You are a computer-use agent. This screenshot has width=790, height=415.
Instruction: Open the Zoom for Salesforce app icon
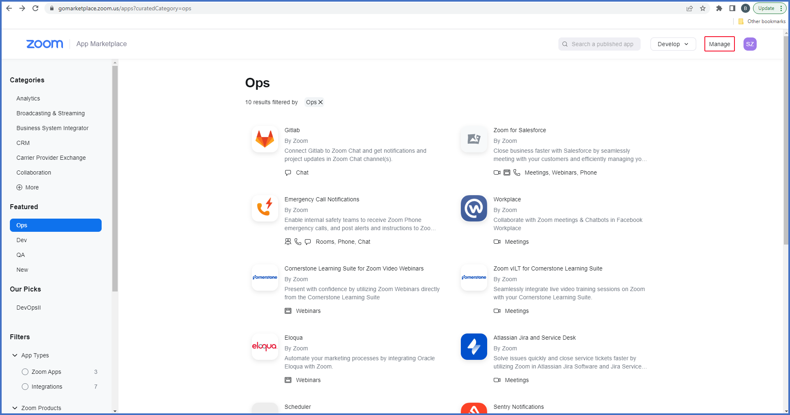pyautogui.click(x=474, y=139)
